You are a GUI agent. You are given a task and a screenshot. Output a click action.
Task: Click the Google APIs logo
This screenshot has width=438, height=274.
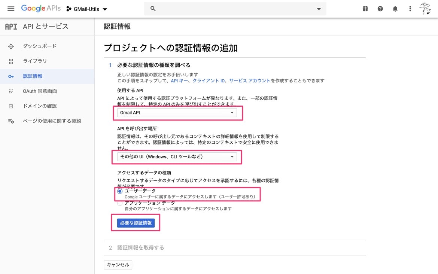point(41,8)
